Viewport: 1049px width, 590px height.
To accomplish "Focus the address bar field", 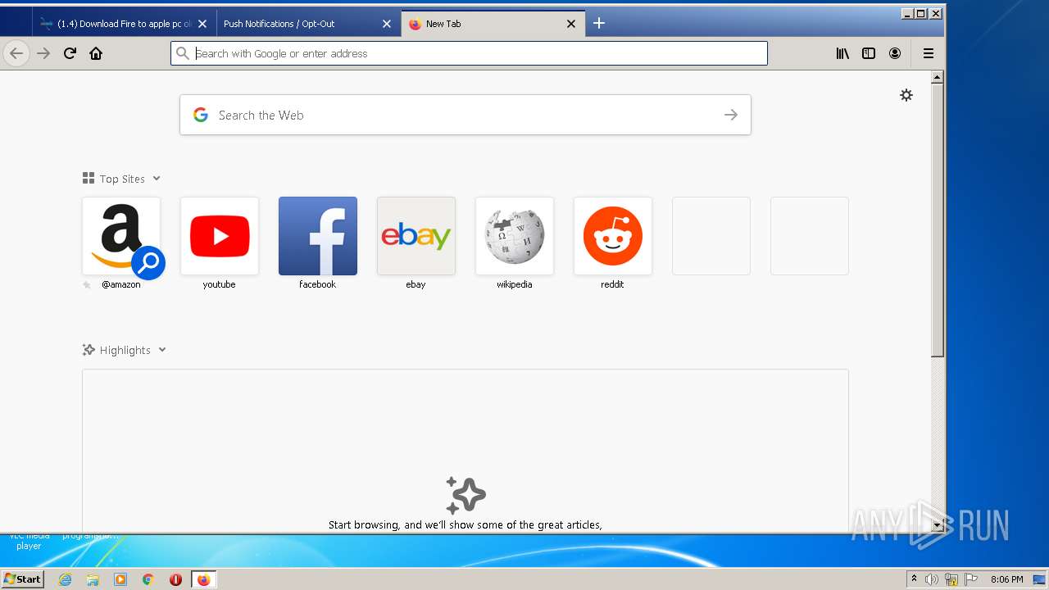I will pos(469,53).
